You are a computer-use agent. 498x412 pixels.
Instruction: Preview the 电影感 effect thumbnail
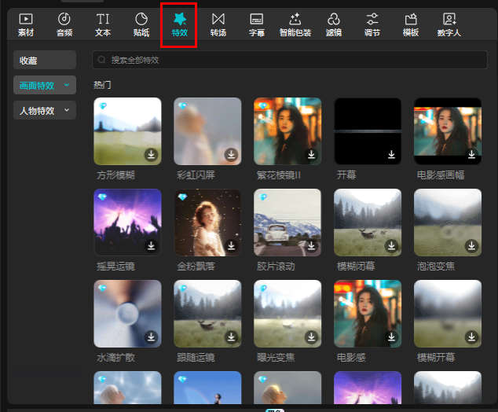(368, 314)
